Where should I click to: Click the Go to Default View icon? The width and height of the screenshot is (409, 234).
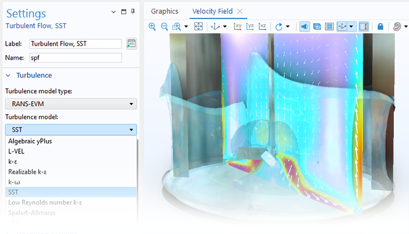pos(216,26)
